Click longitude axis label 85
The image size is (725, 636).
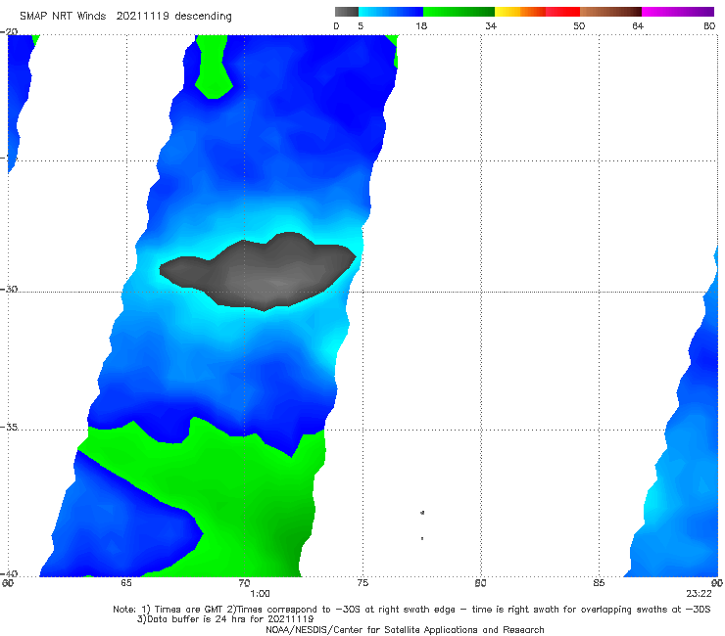tap(599, 583)
